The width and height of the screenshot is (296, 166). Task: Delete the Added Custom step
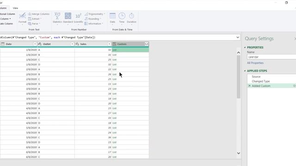pyautogui.click(x=249, y=86)
